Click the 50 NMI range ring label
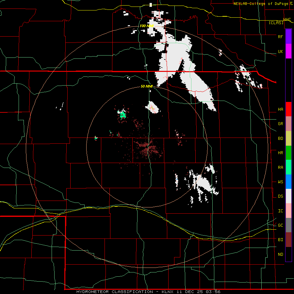Screen dimensions: 294x294 [x=147, y=87]
